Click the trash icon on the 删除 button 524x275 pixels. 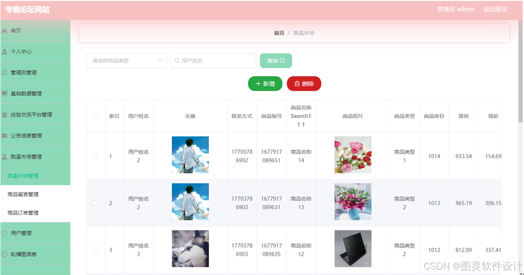(x=297, y=83)
